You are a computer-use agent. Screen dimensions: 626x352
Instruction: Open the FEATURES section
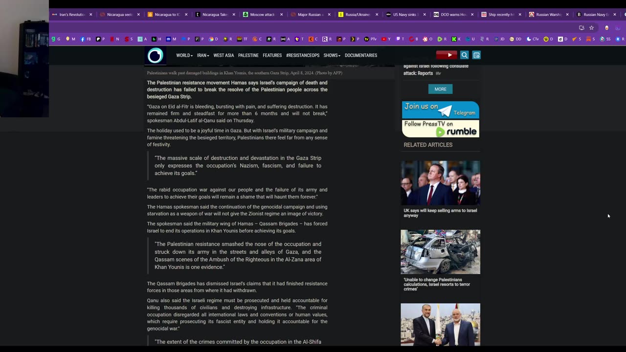pos(272,56)
